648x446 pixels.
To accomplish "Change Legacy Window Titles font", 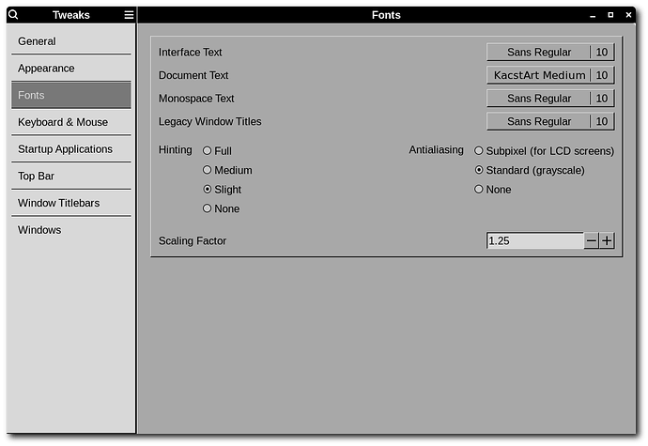I will [x=549, y=121].
